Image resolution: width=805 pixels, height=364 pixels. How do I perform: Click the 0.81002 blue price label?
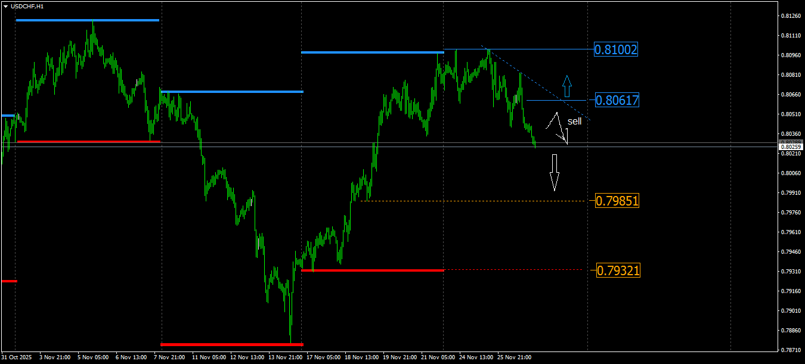[616, 49]
